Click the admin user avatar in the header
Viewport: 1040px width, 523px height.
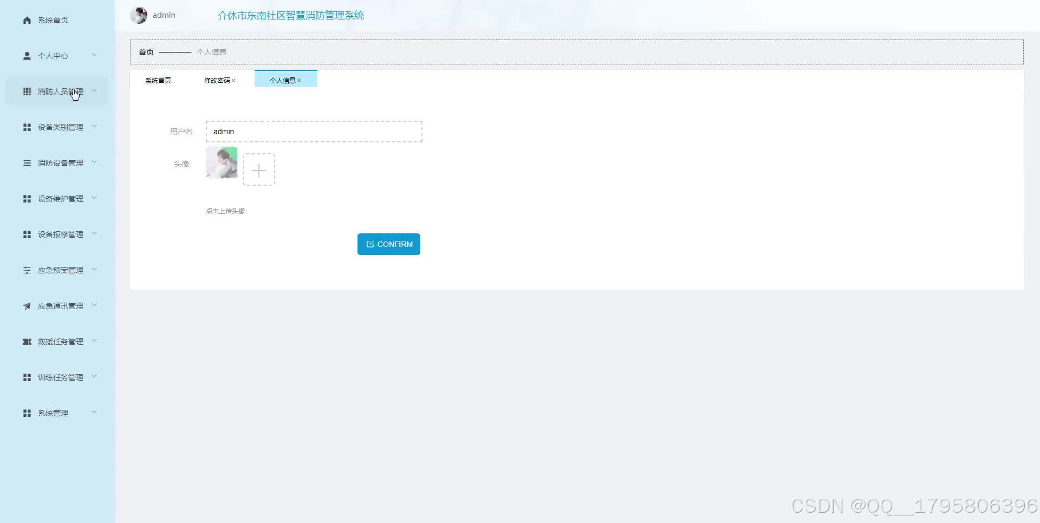pyautogui.click(x=139, y=15)
